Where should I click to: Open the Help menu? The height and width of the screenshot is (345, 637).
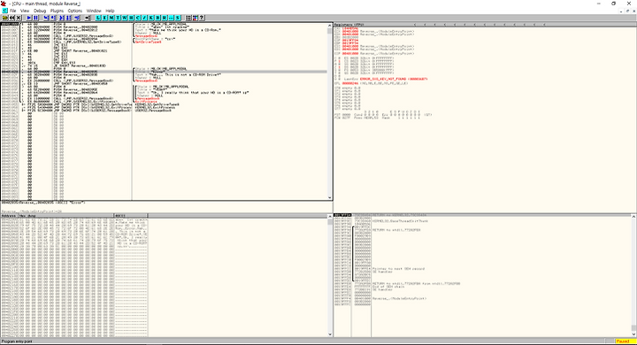pyautogui.click(x=110, y=11)
